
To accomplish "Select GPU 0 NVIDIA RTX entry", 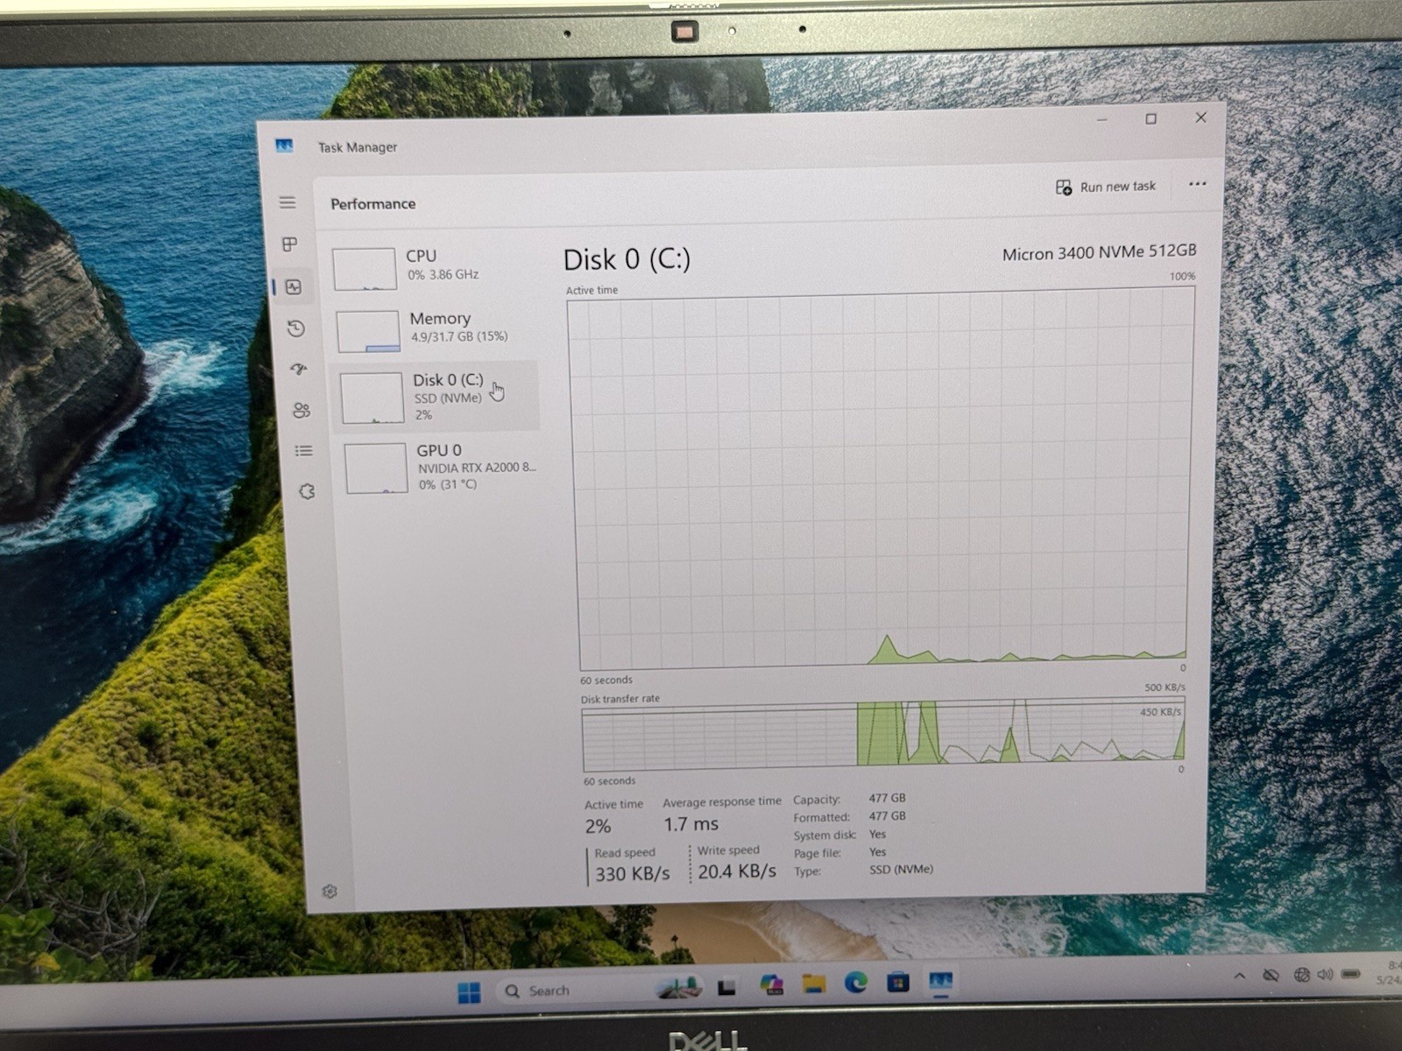I will tap(442, 467).
